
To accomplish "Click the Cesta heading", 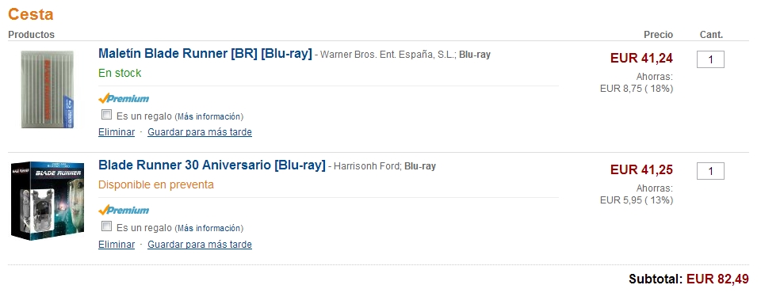I will [x=31, y=14].
